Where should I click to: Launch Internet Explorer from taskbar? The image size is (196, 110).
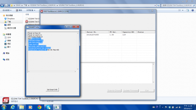point(13,107)
